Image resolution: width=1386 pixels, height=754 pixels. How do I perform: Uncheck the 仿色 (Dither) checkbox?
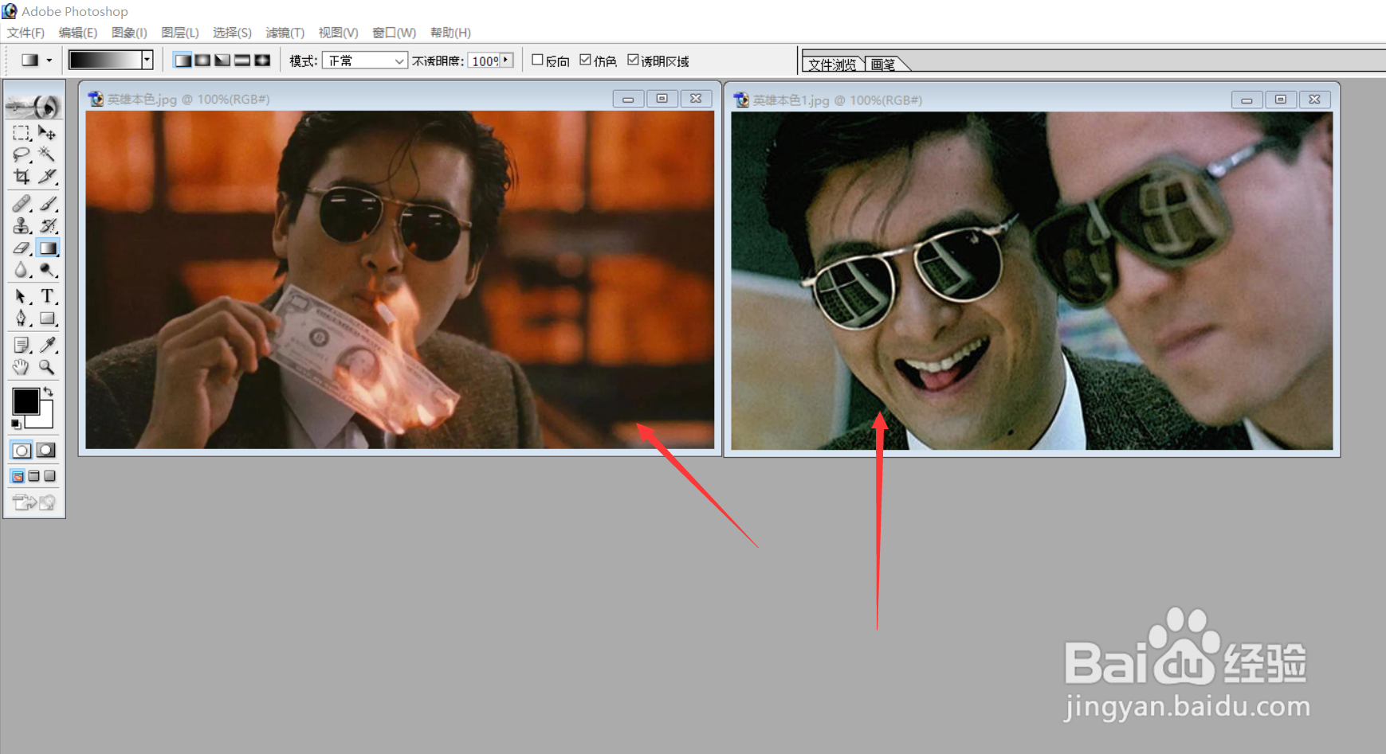point(585,60)
